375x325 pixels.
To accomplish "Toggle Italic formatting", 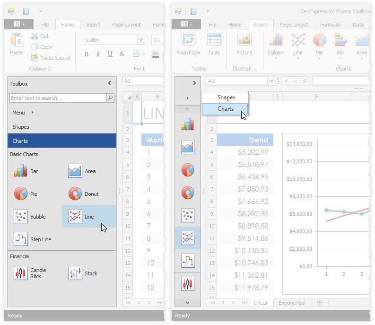I will point(98,54).
